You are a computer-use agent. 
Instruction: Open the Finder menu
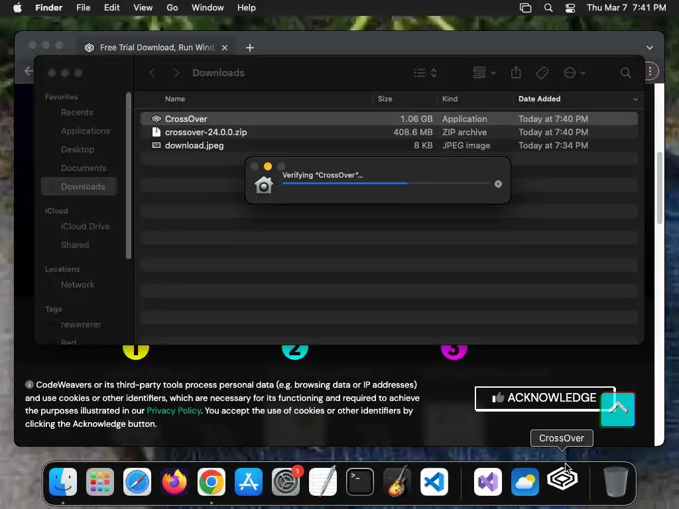[48, 8]
